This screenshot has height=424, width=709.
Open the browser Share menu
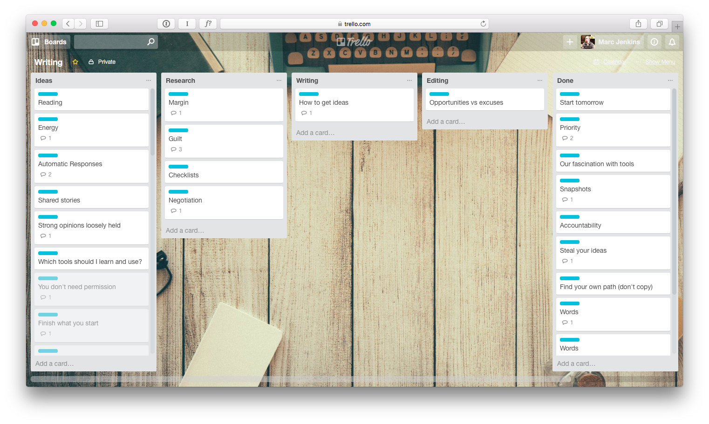(x=638, y=23)
